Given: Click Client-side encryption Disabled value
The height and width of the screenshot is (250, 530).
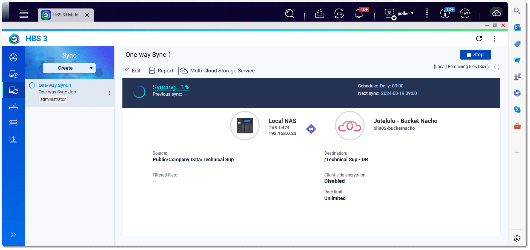Looking at the screenshot, I should [x=334, y=181].
